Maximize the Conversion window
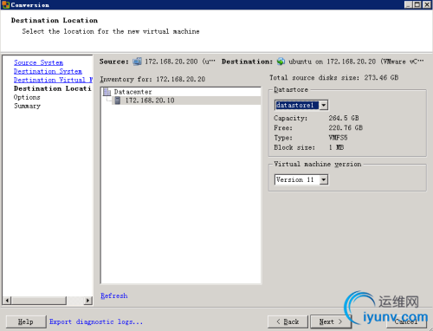The width and height of the screenshot is (433, 331). pos(417,4)
